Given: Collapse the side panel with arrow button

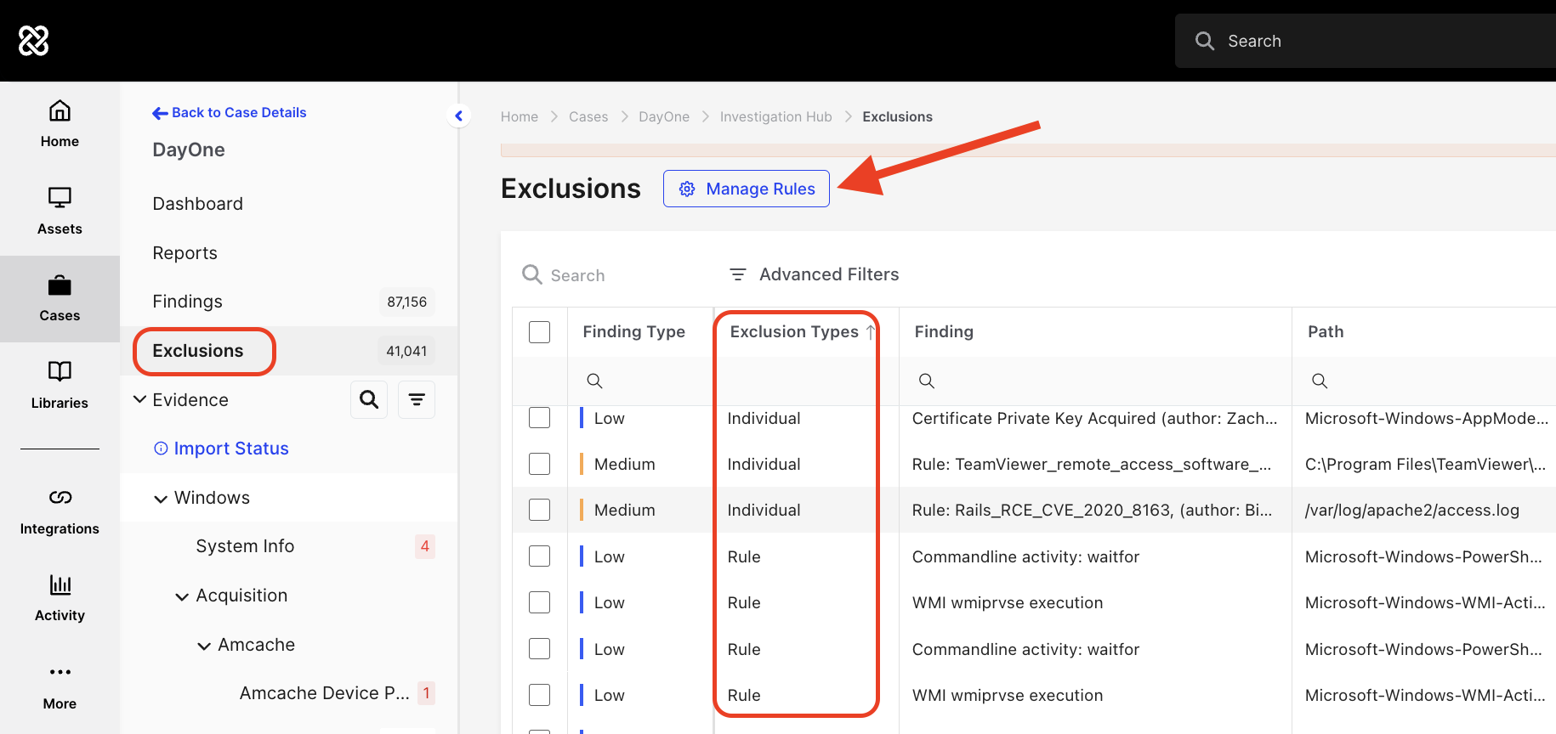Looking at the screenshot, I should pos(458,116).
